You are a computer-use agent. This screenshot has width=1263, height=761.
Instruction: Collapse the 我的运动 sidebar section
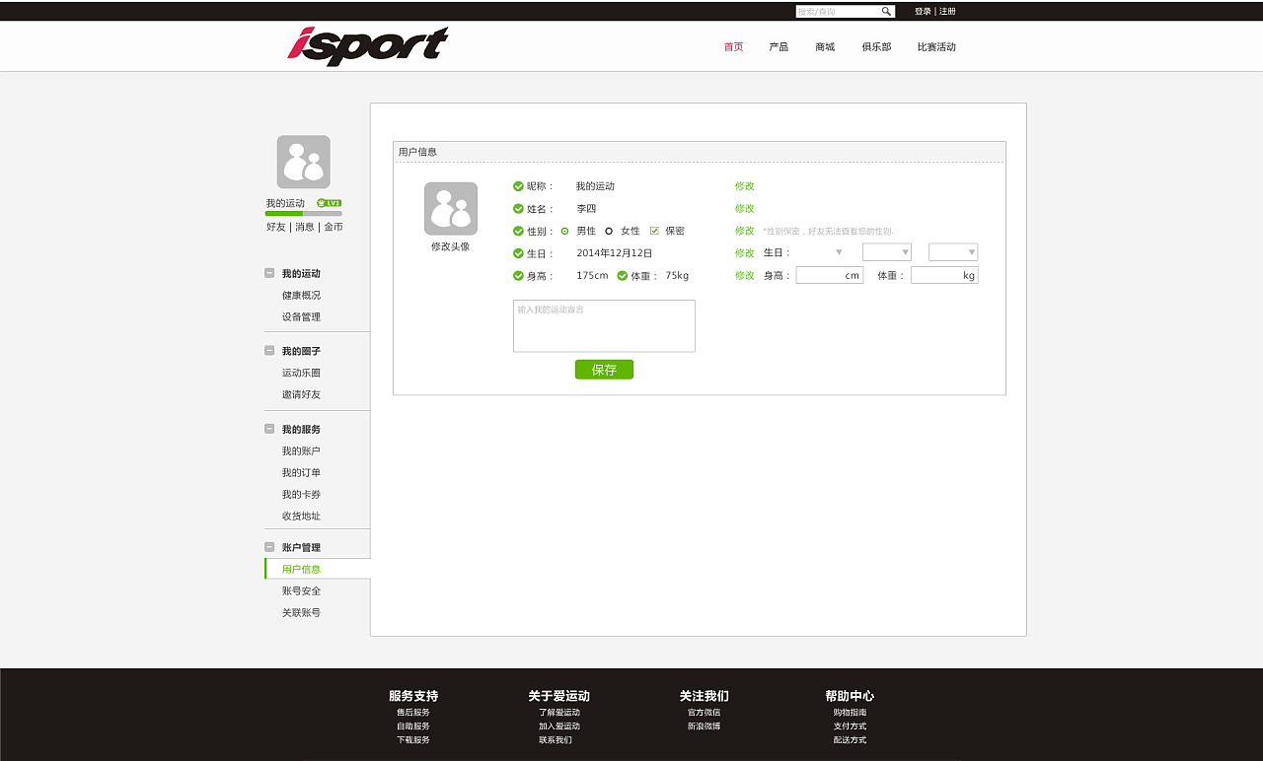[x=269, y=273]
